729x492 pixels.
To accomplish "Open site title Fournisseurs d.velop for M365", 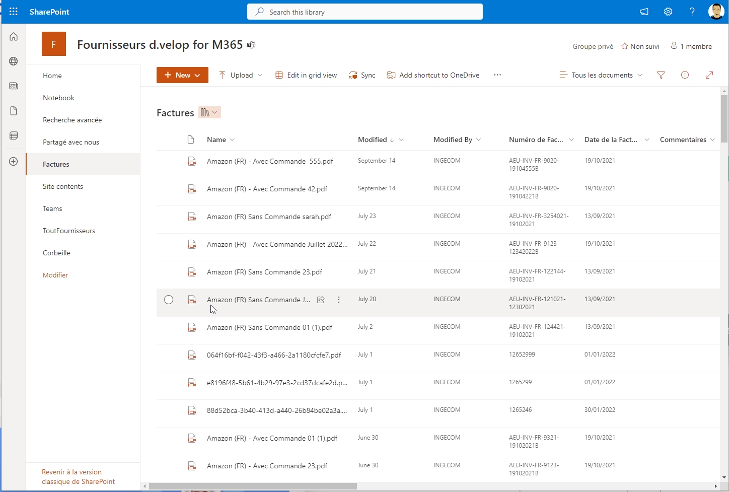I will click(160, 45).
